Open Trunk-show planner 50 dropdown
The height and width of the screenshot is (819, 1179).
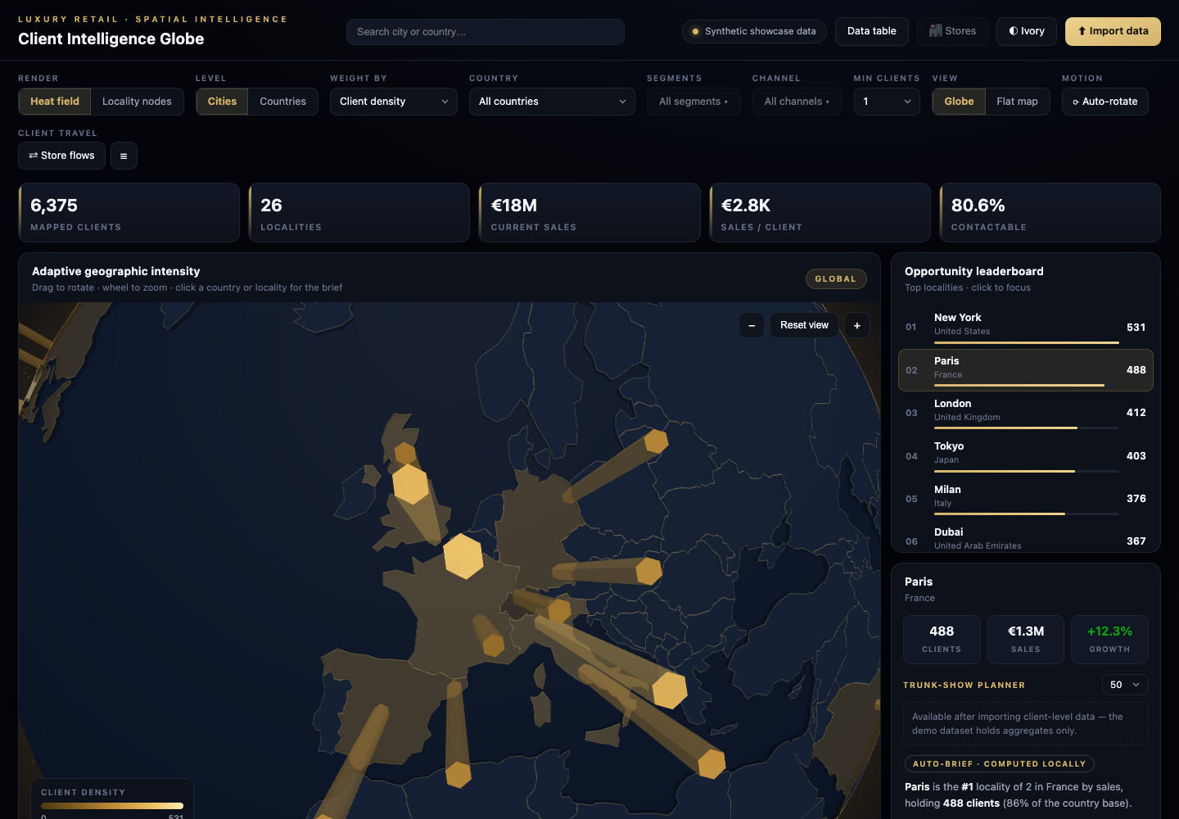[1125, 685]
